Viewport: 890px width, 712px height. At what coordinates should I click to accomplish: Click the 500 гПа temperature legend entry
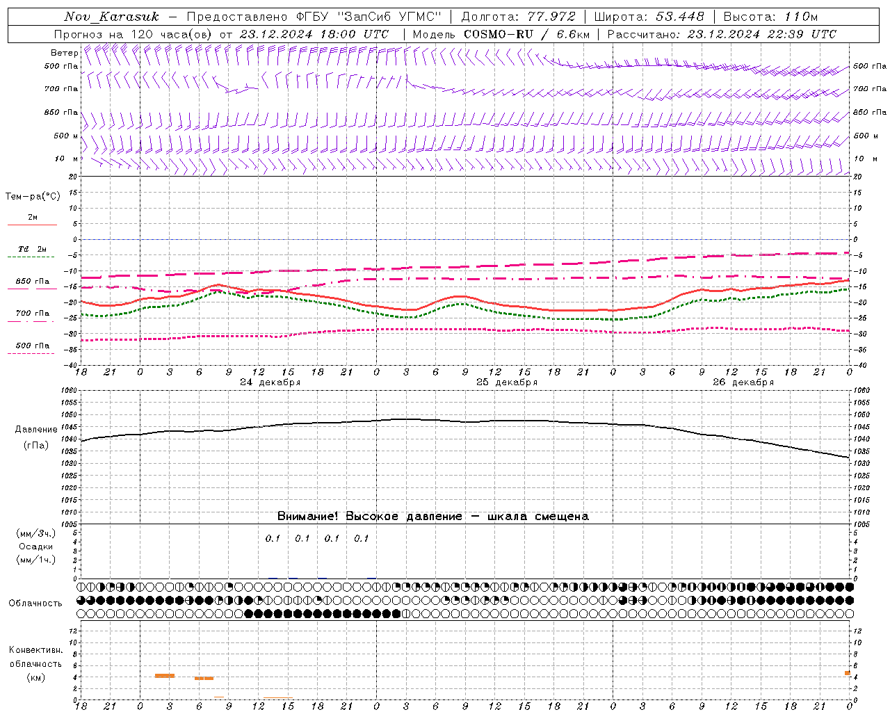coord(33,346)
